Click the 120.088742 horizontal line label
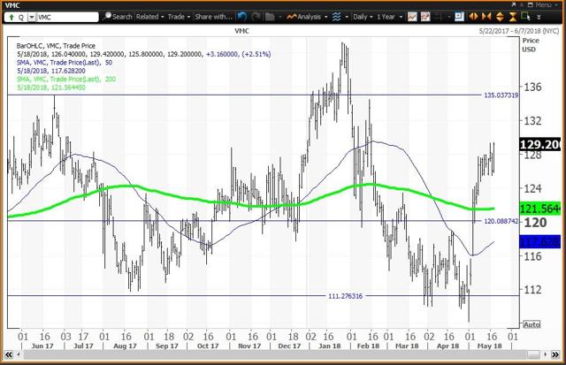The width and height of the screenshot is (566, 365). coord(501,221)
